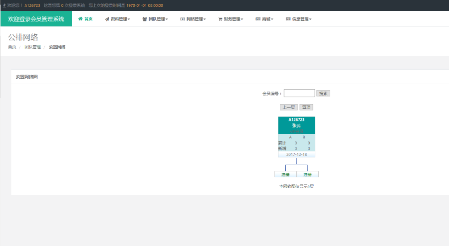The image size is (449, 246).
Task: Click the date 2017-12-18 in node
Action: tap(296, 154)
